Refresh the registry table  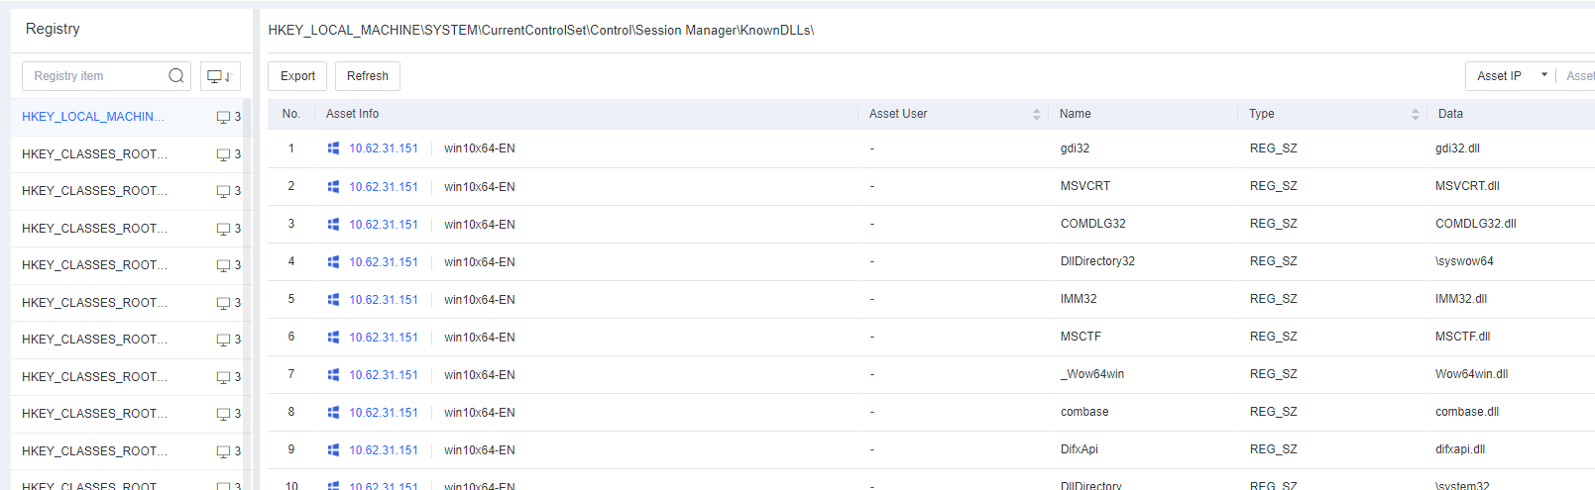click(x=367, y=76)
